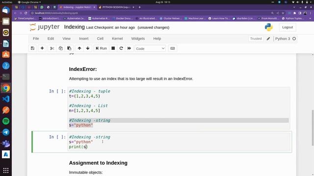Open the cell type dropdown showing Code
Image resolution: width=314 pixels, height=176 pixels.
pos(150,48)
